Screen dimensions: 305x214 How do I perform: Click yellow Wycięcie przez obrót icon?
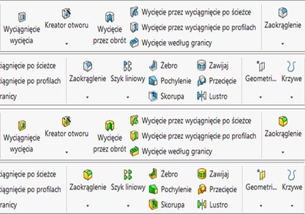(x=110, y=125)
